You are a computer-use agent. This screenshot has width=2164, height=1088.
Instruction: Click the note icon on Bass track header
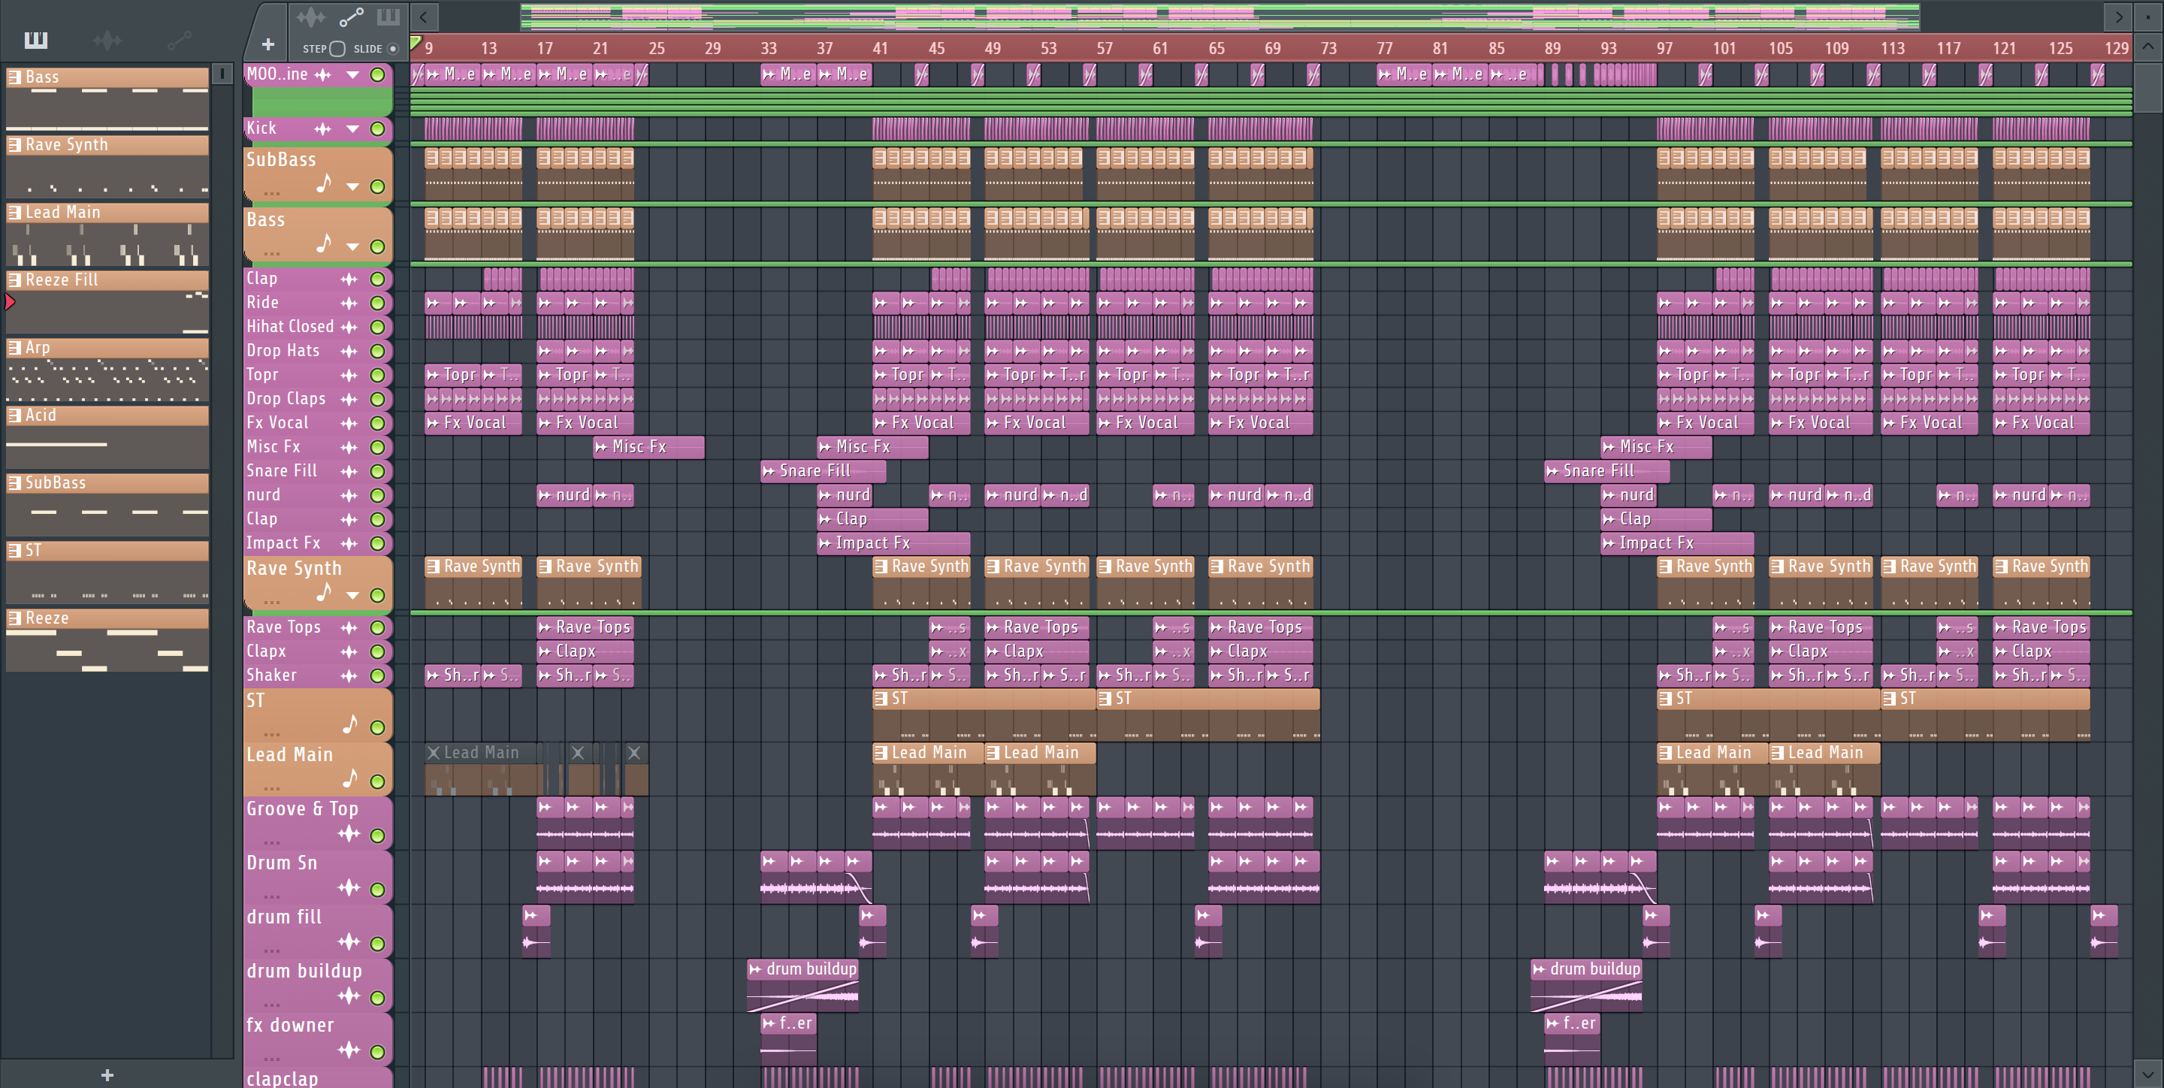pos(323,243)
